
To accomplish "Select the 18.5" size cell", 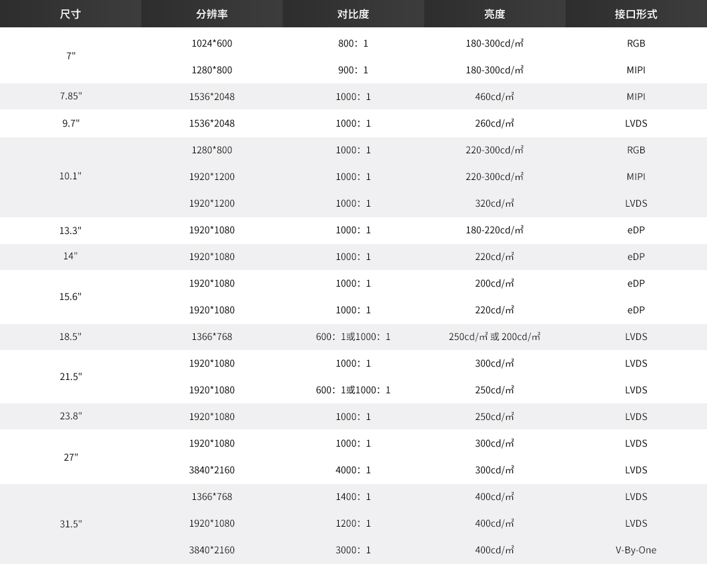I will (71, 337).
